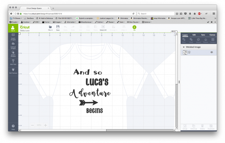
Task: Open Help in the left sidebar
Action: coord(13,127)
